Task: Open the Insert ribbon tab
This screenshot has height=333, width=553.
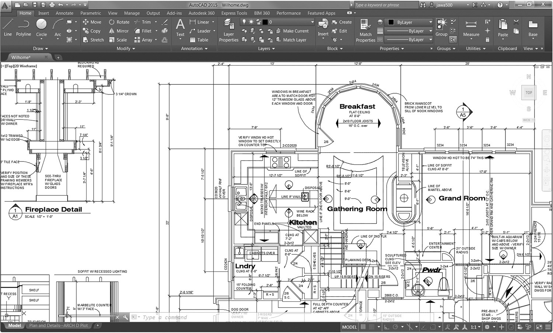Action: [44, 13]
